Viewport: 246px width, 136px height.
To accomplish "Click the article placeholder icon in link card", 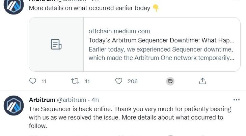I will click(x=56, y=44).
